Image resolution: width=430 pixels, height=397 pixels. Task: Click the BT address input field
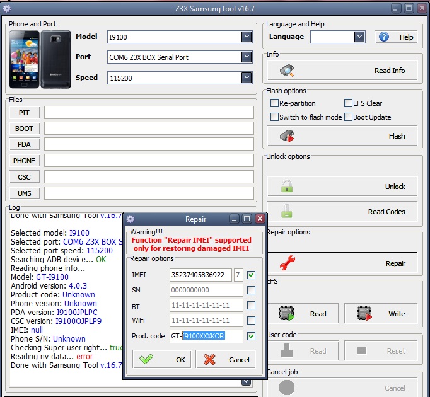pyautogui.click(x=206, y=305)
